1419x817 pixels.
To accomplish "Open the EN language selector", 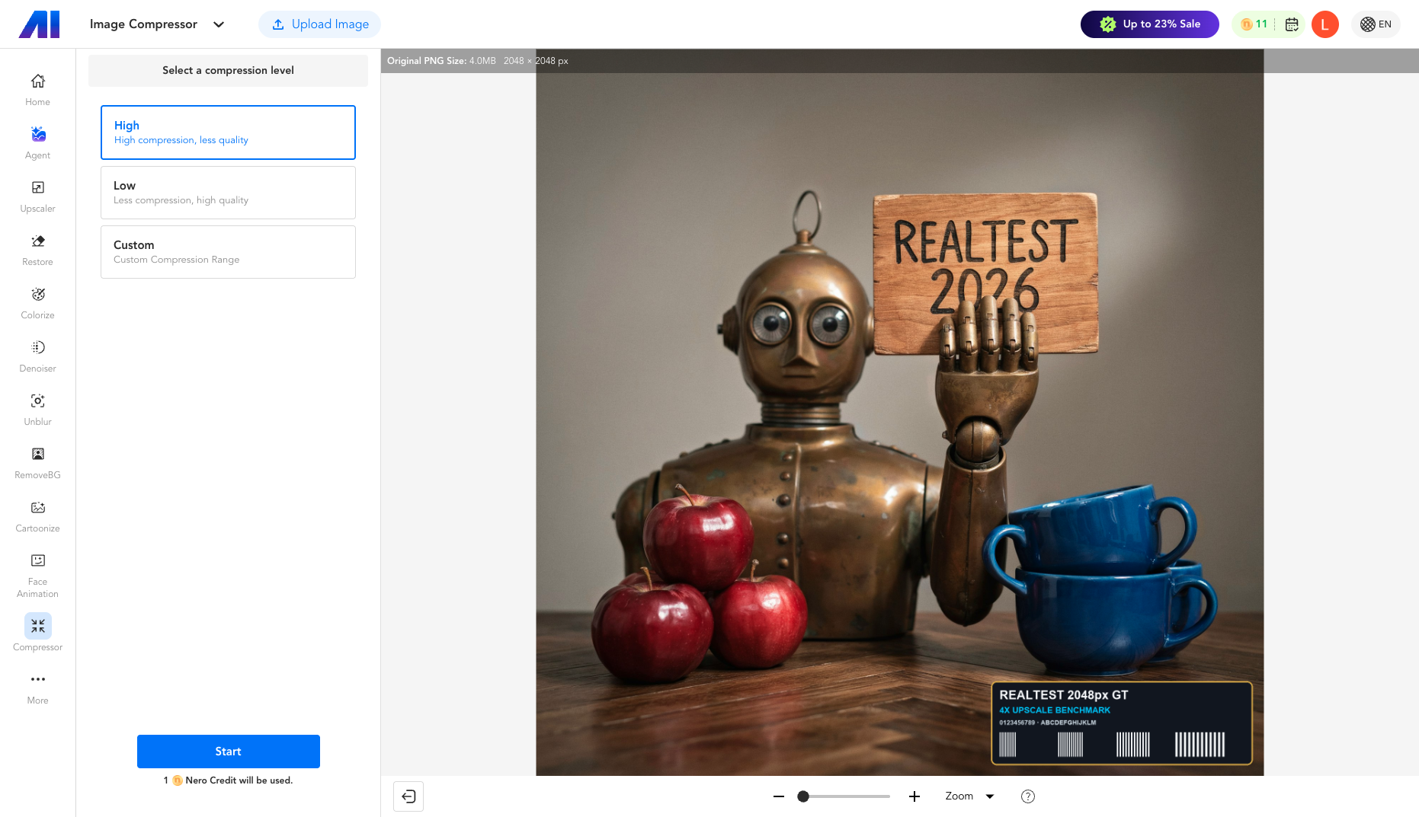I will (1376, 24).
